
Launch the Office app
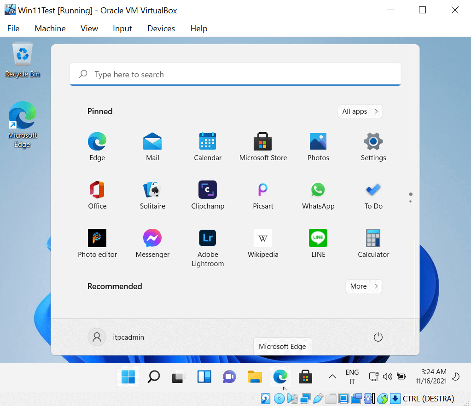click(97, 195)
